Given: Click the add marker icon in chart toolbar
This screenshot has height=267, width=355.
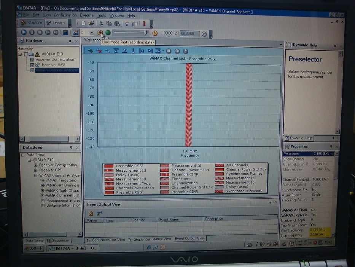Looking at the screenshot, I should coord(91,51).
